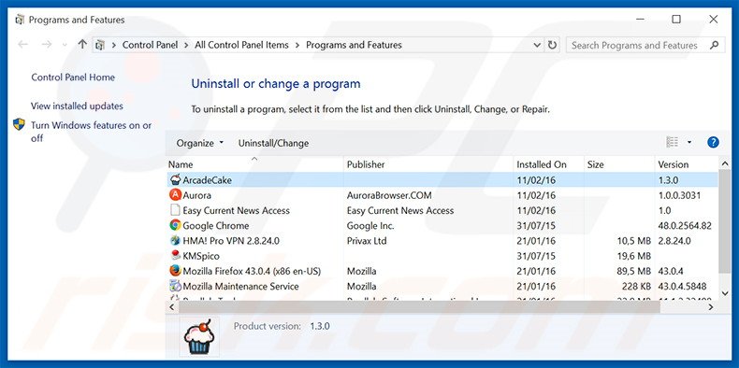Viewport: 739px width, 368px height.
Task: Open Control Panel Home link
Action: click(73, 78)
